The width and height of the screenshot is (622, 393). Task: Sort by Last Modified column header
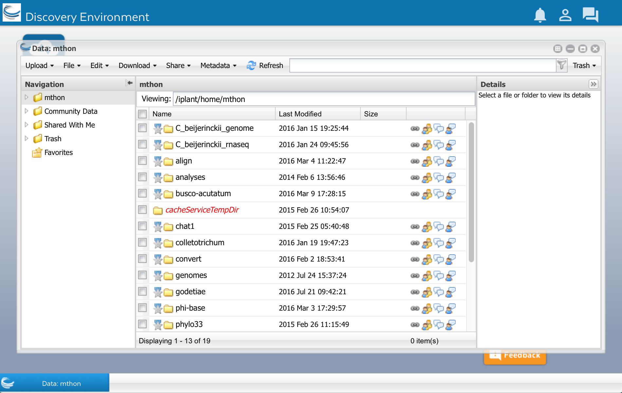[x=318, y=114]
